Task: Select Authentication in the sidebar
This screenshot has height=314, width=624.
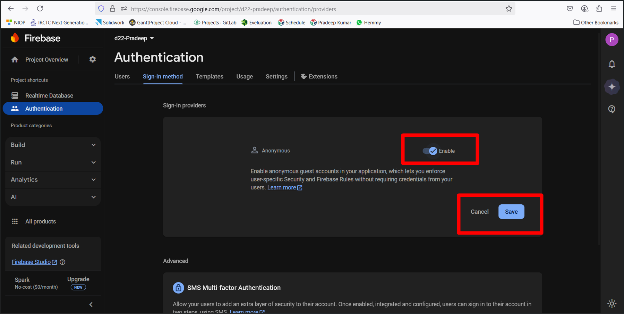Action: tap(53, 109)
